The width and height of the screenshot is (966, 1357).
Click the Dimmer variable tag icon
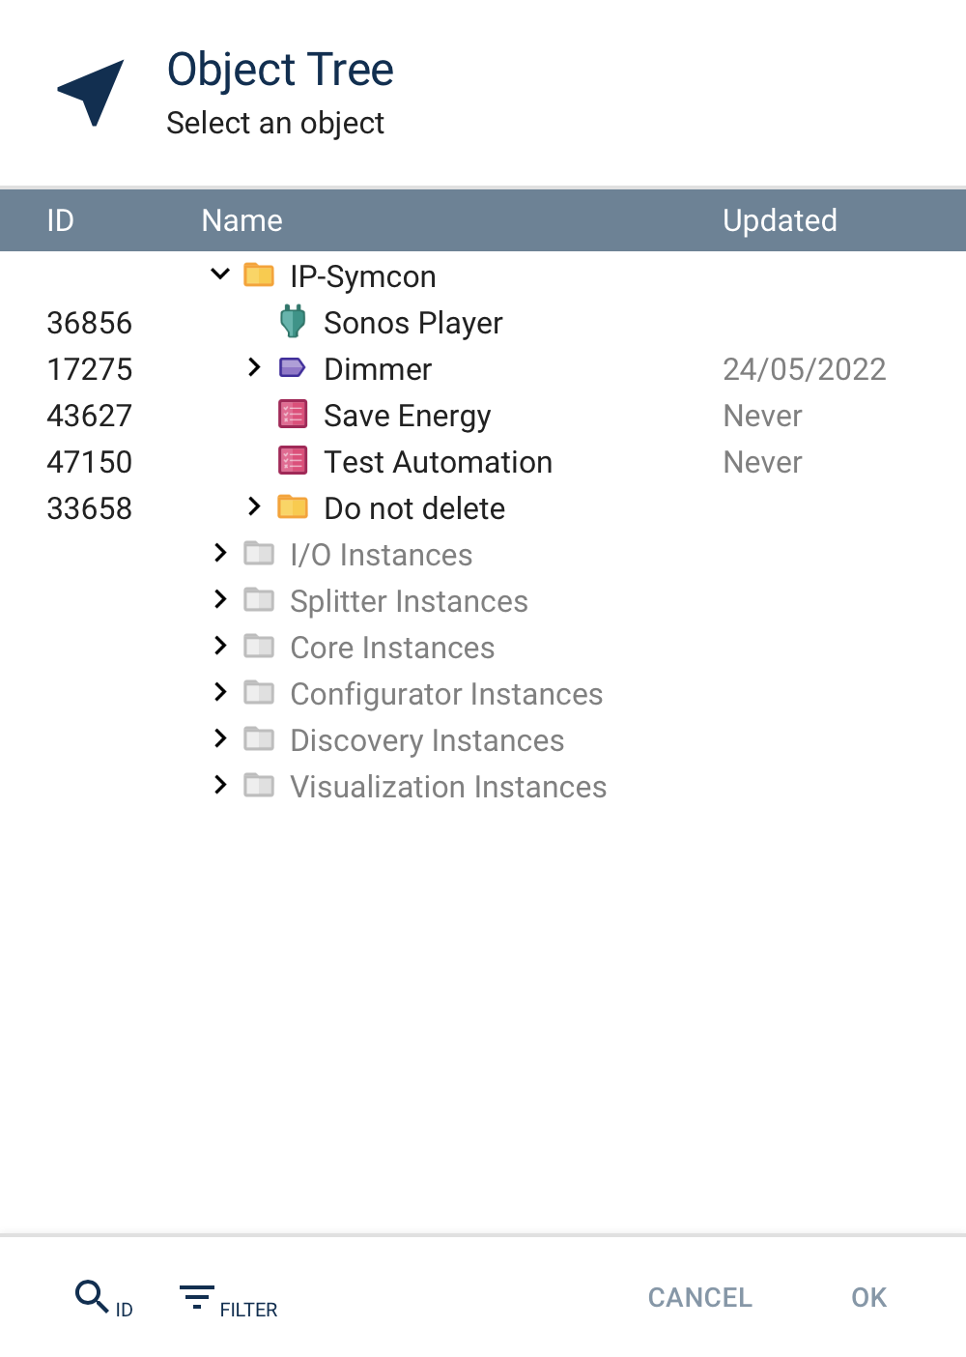pos(293,368)
